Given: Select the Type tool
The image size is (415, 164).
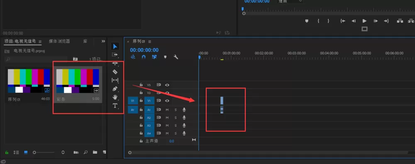Looking at the screenshot, I should pyautogui.click(x=115, y=106).
